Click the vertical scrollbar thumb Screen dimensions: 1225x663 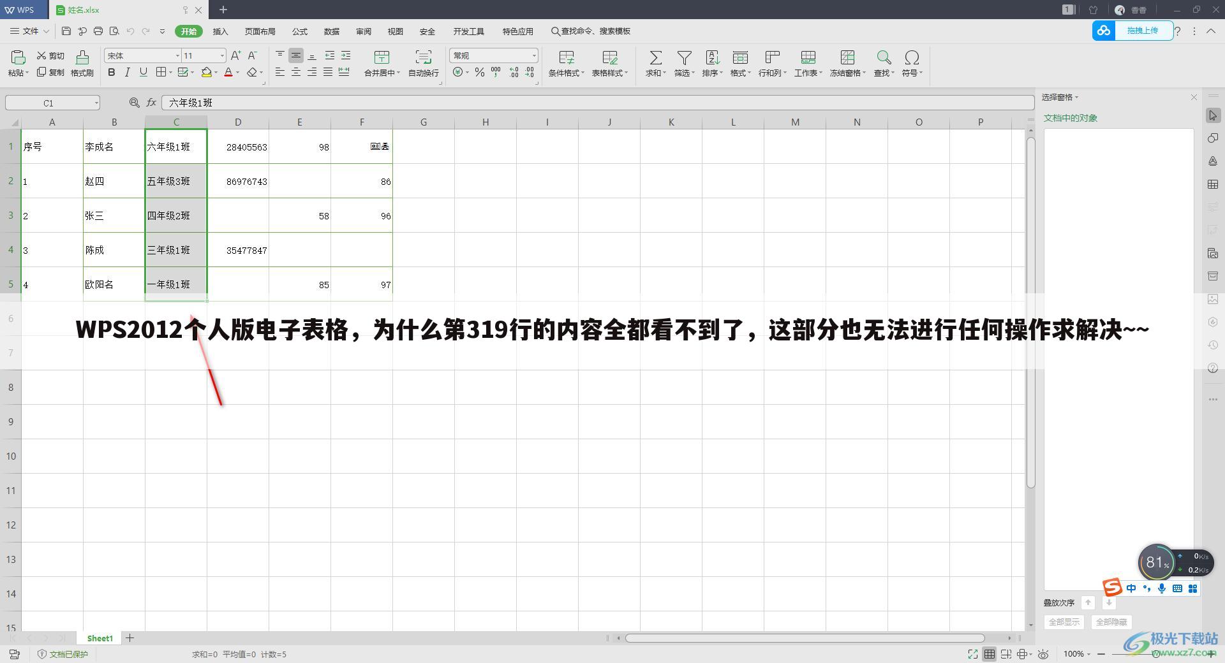point(1030,312)
